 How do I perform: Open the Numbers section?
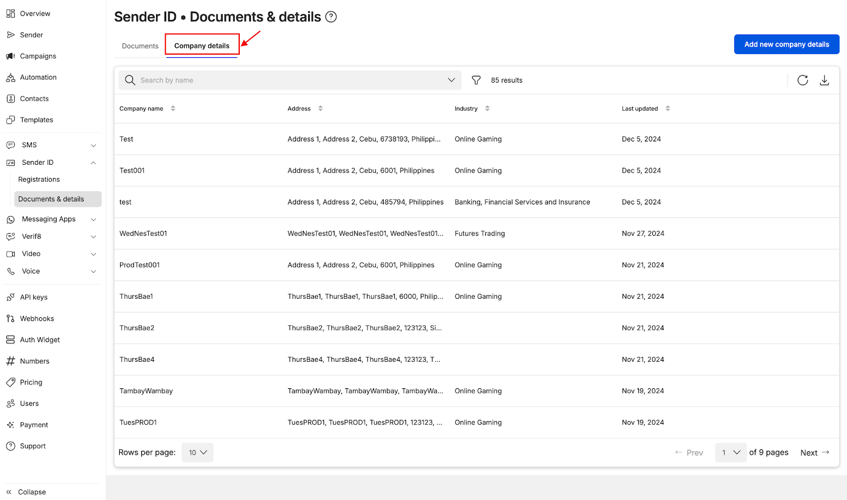[x=34, y=361]
